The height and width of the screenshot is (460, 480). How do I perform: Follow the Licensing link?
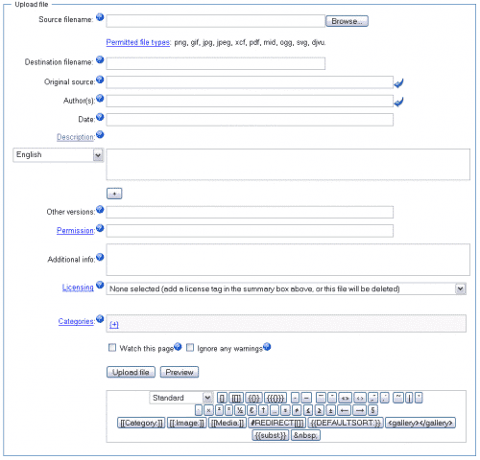[78, 287]
